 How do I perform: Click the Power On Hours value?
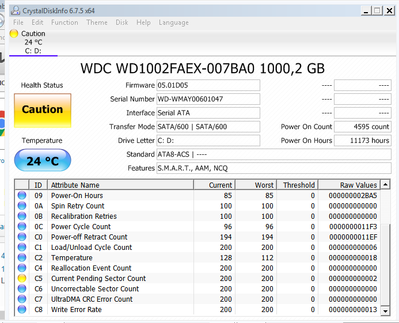(363, 140)
